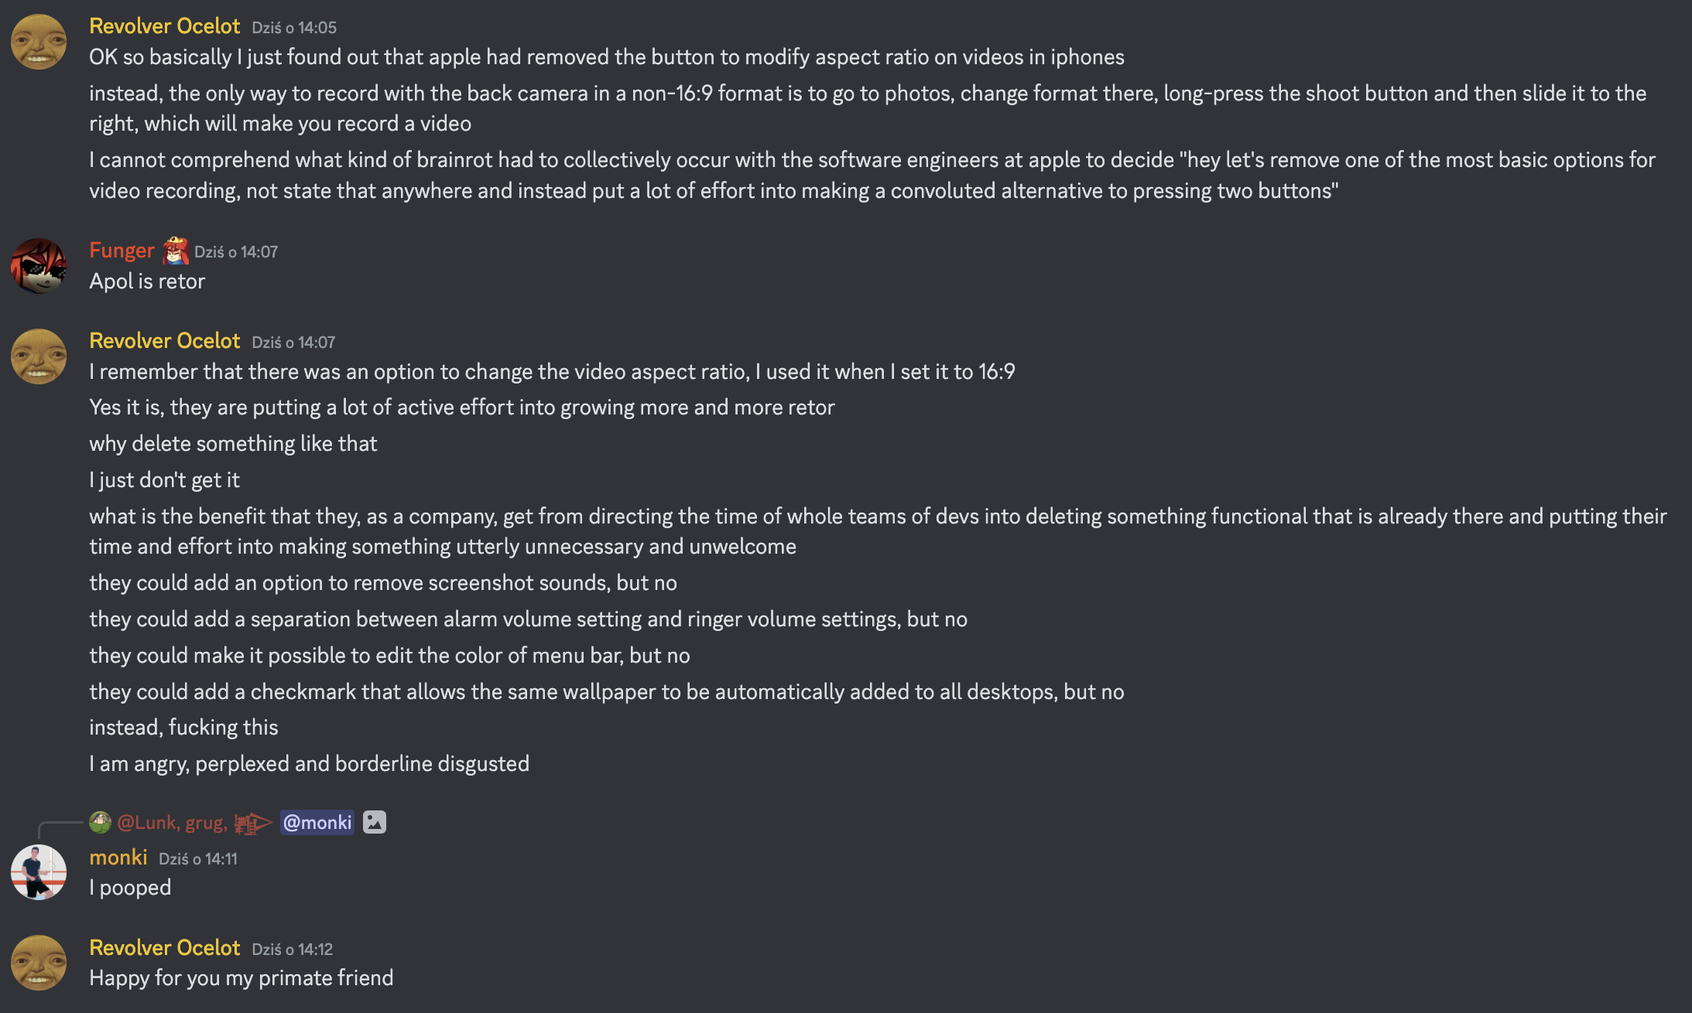Click Funger's role badge icon
1692x1013 pixels.
click(x=176, y=251)
